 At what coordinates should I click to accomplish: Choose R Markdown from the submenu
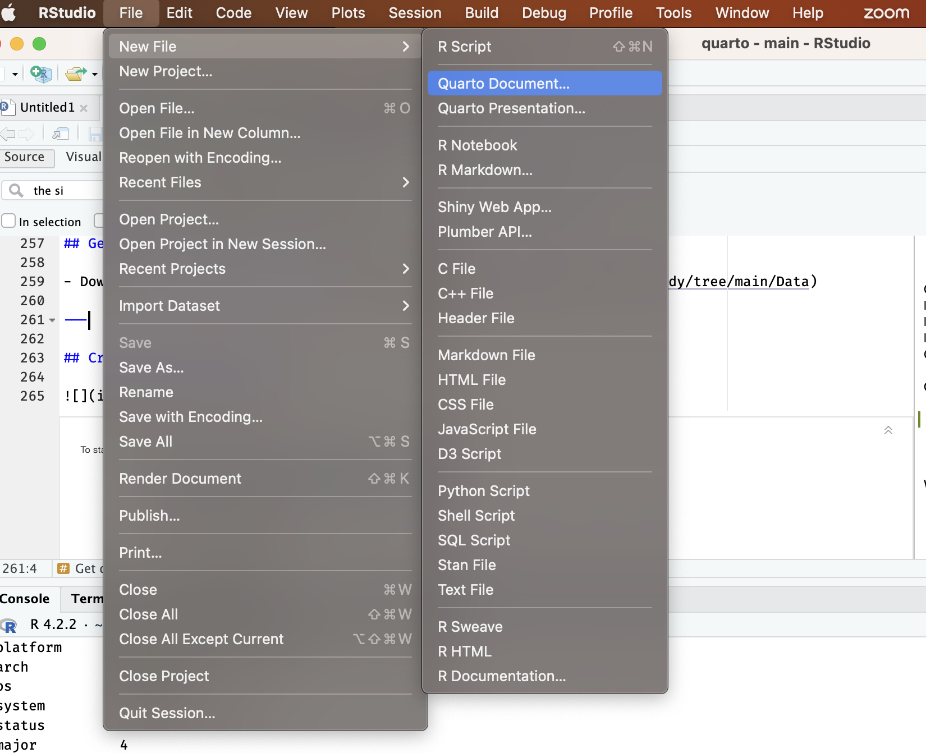pyautogui.click(x=485, y=170)
